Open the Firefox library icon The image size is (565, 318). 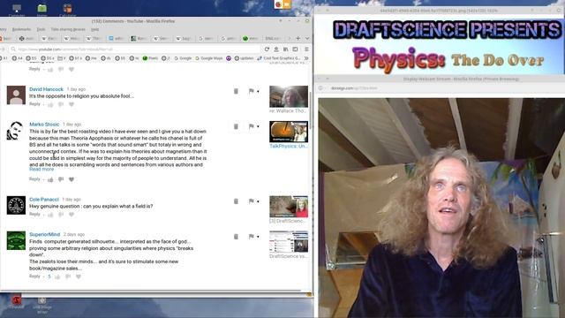pyautogui.click(x=286, y=49)
